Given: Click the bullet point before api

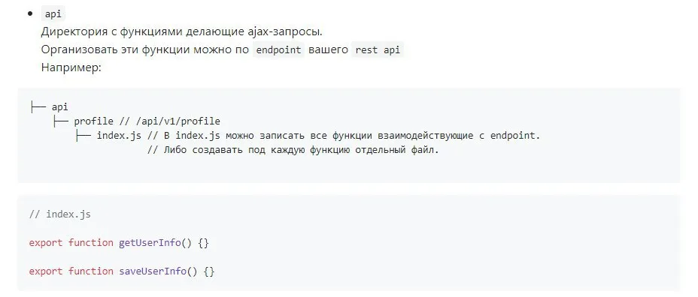Looking at the screenshot, I should [30, 14].
